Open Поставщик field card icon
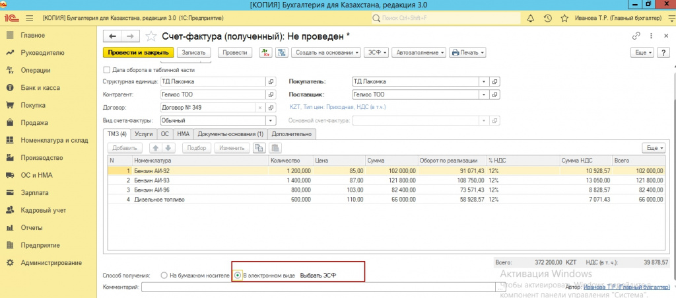The width and height of the screenshot is (676, 298). click(495, 94)
